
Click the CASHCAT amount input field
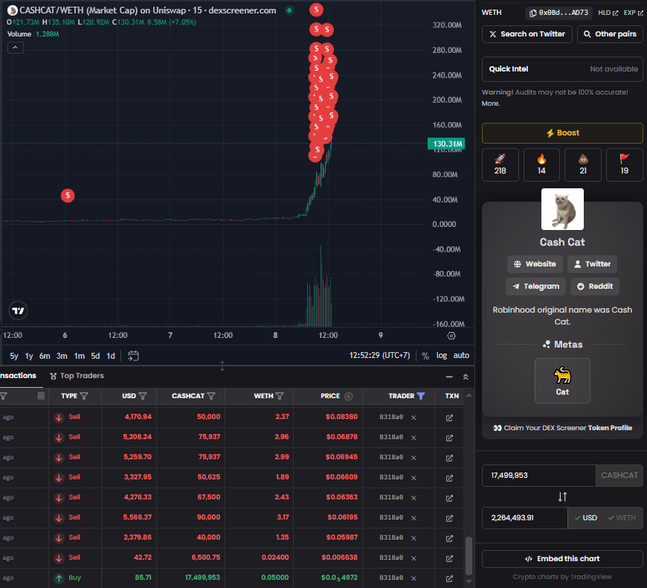539,476
